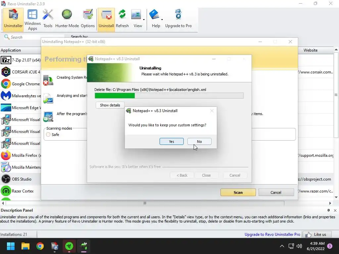The height and width of the screenshot is (254, 339).
Task: Click the Search magnifier icon
Action: coord(7,37)
